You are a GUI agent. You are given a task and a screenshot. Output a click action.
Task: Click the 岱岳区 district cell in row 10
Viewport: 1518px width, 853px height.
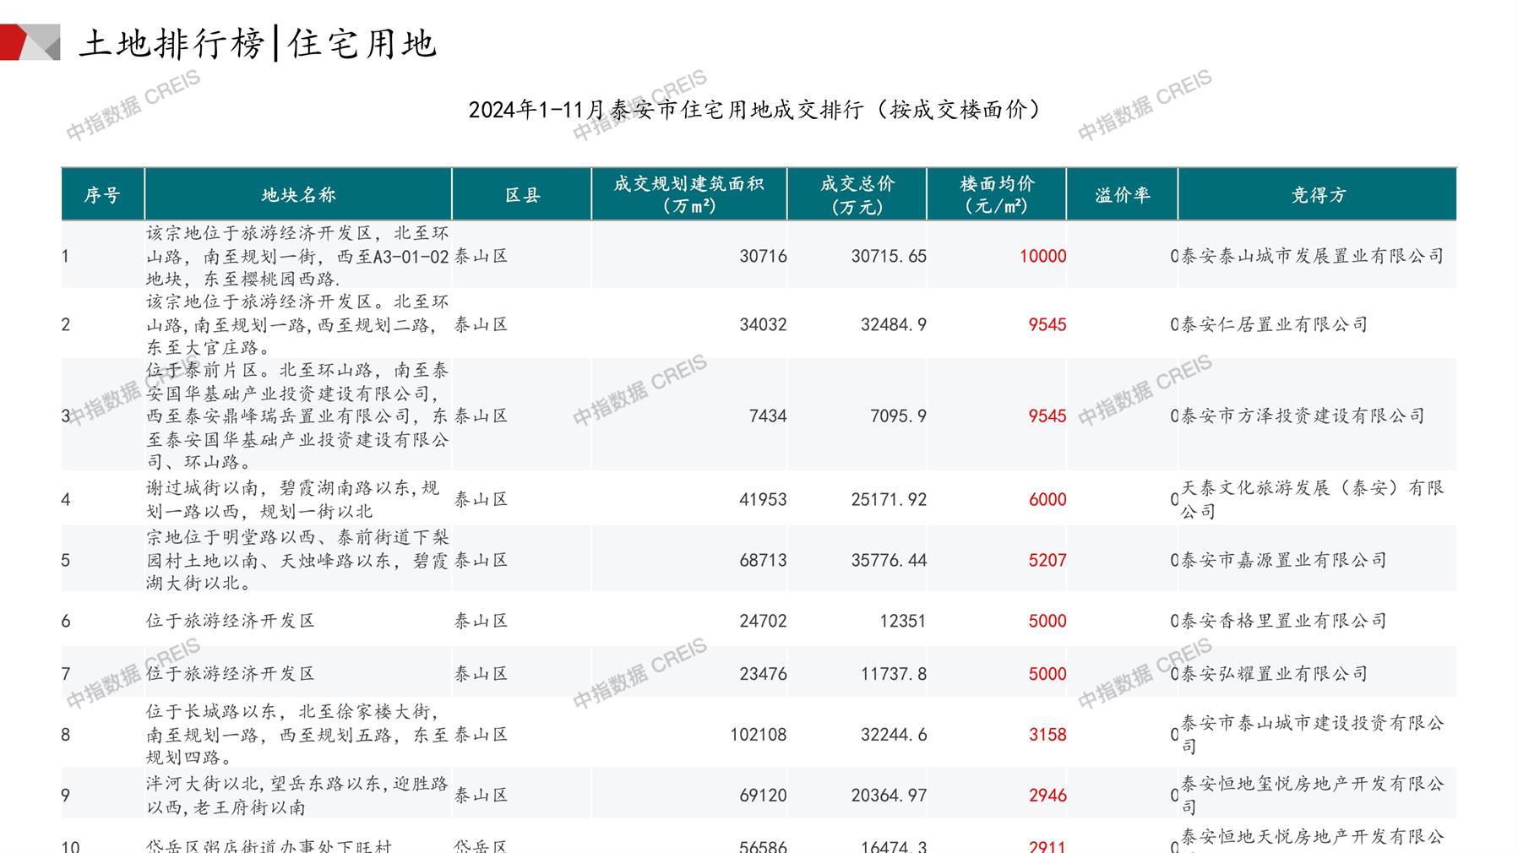(x=481, y=845)
